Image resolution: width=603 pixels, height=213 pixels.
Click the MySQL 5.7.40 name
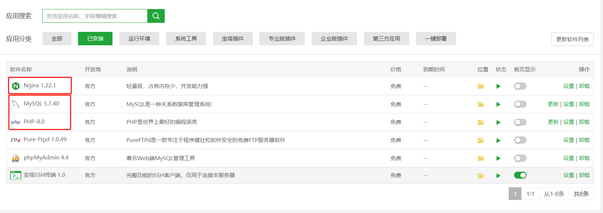[41, 104]
